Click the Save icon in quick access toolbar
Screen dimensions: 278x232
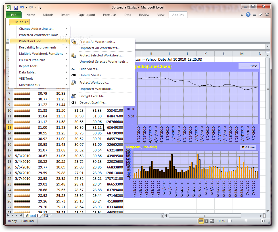coord(16,8)
